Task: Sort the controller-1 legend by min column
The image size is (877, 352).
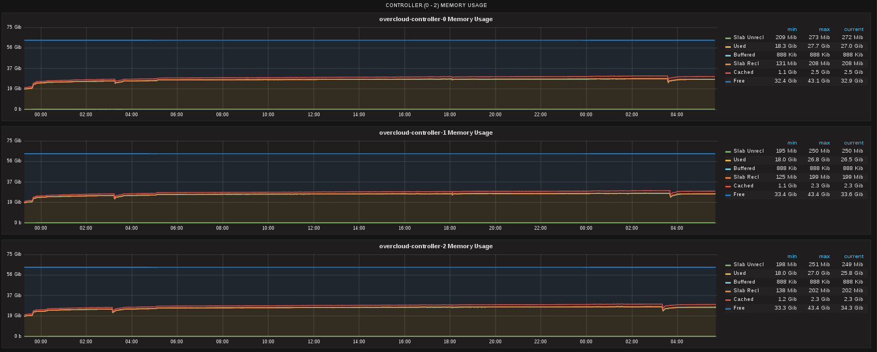Action: click(792, 143)
